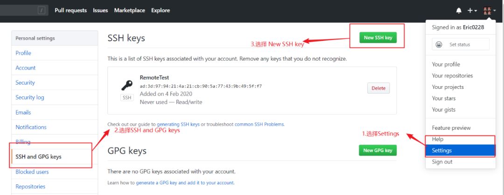
Task: Open the plus create-new dropdown
Action: (472, 11)
